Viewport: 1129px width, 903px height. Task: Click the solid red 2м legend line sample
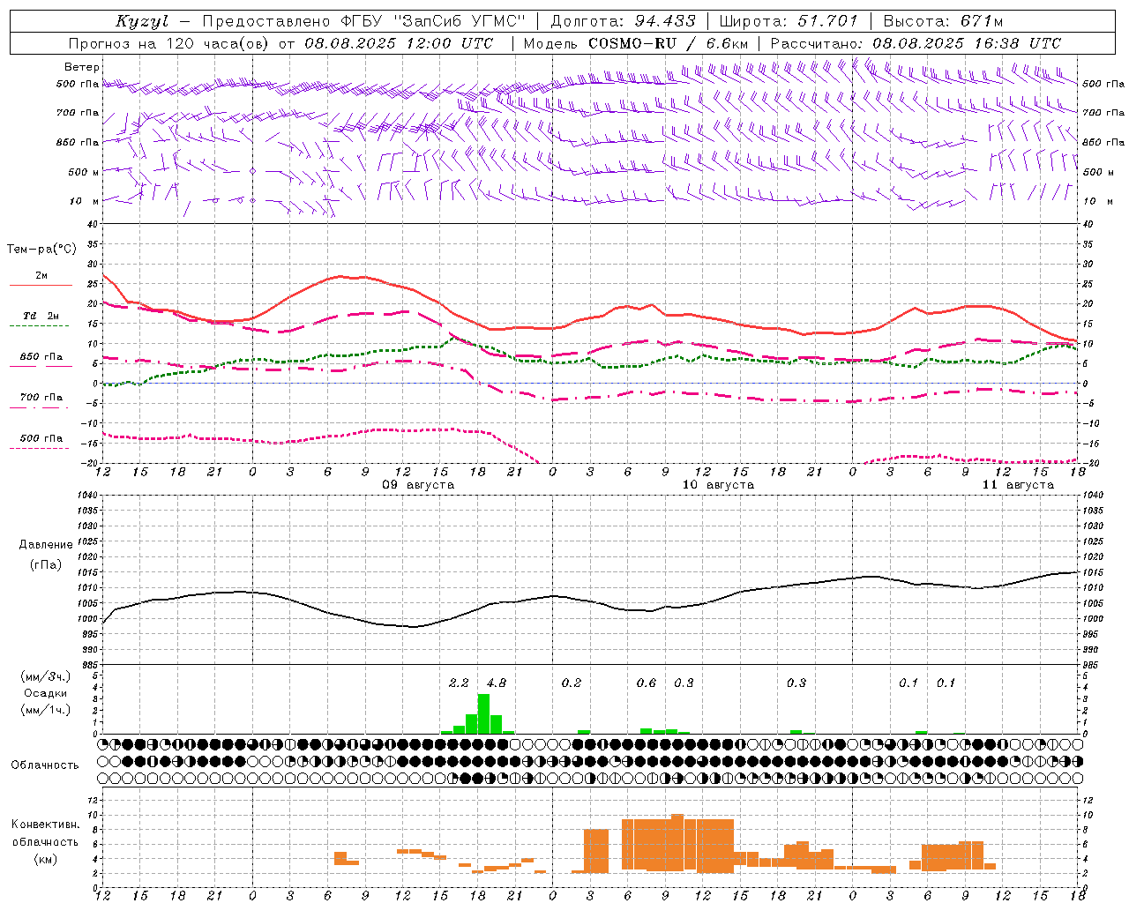click(x=41, y=286)
